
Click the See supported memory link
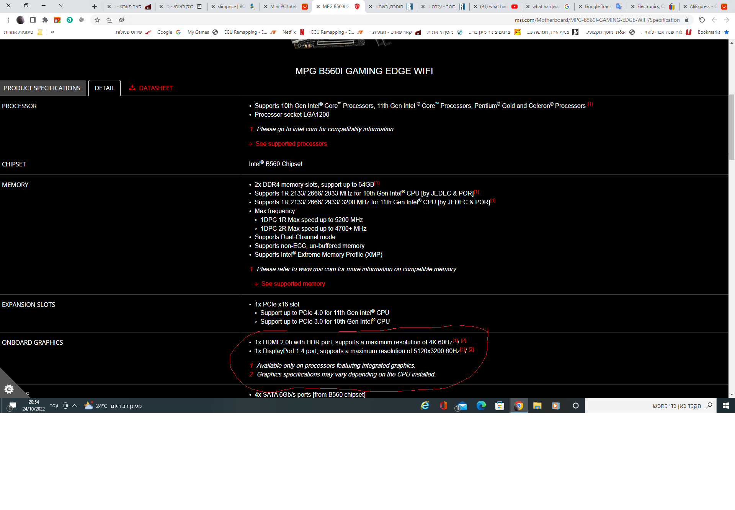pos(293,284)
